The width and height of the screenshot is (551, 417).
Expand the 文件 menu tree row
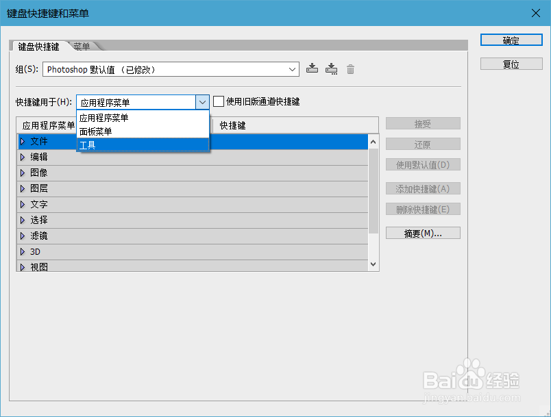pos(23,142)
